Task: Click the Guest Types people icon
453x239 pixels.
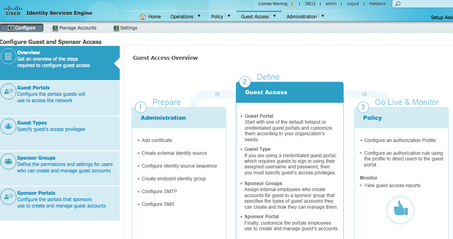Action: point(8,126)
